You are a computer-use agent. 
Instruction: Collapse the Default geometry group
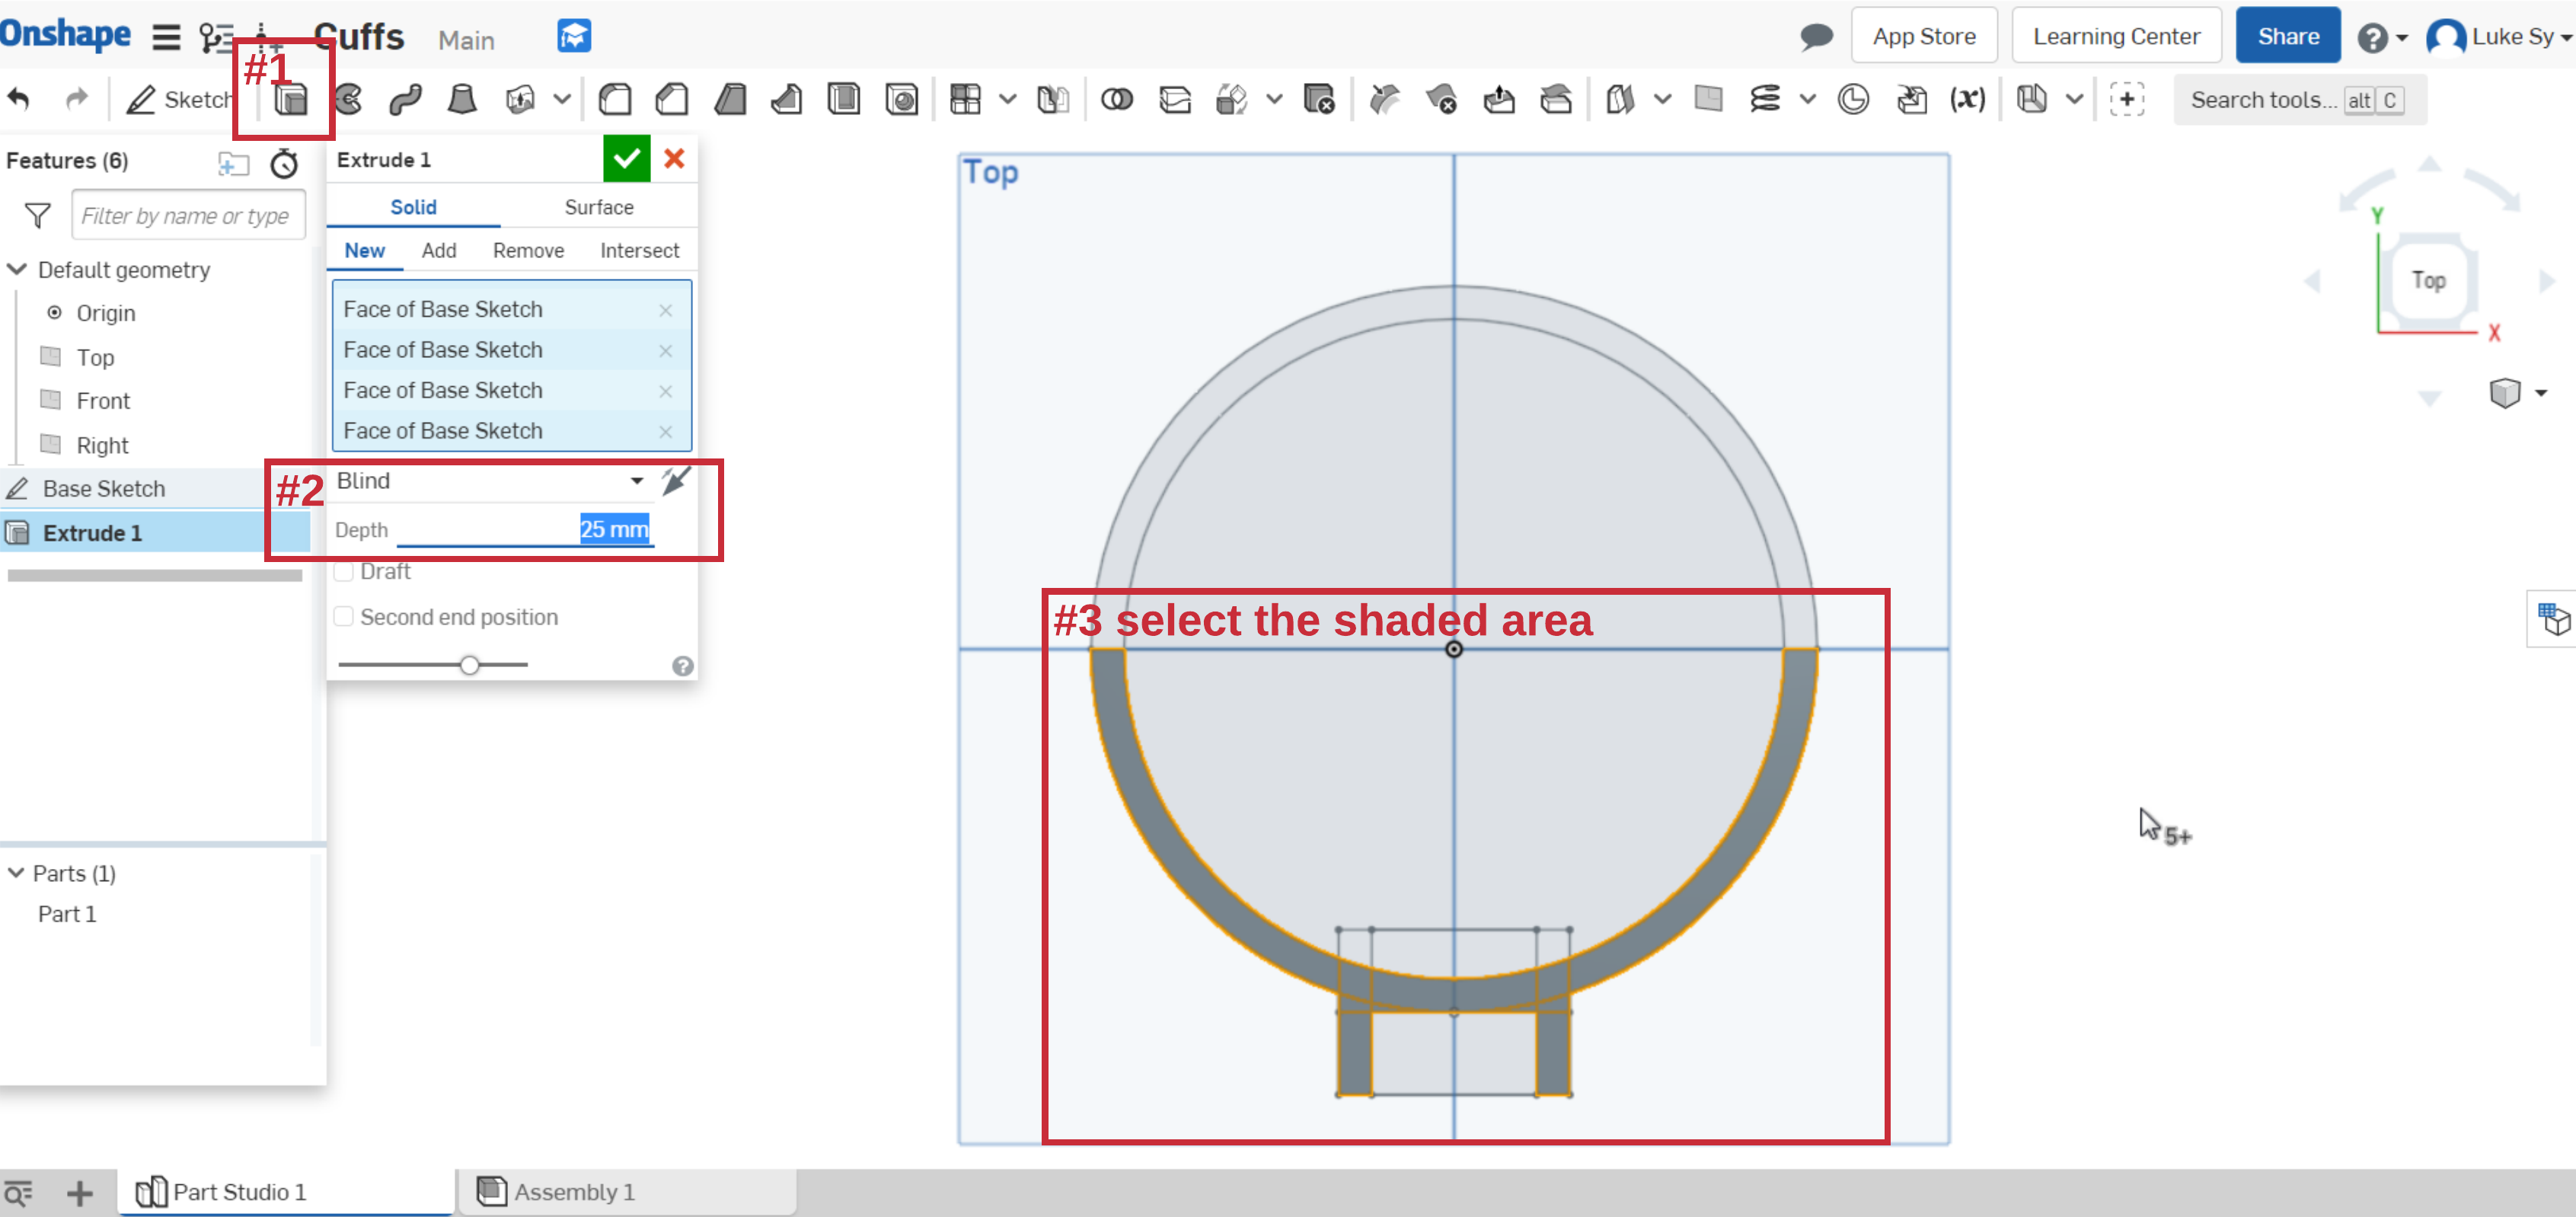(x=17, y=269)
